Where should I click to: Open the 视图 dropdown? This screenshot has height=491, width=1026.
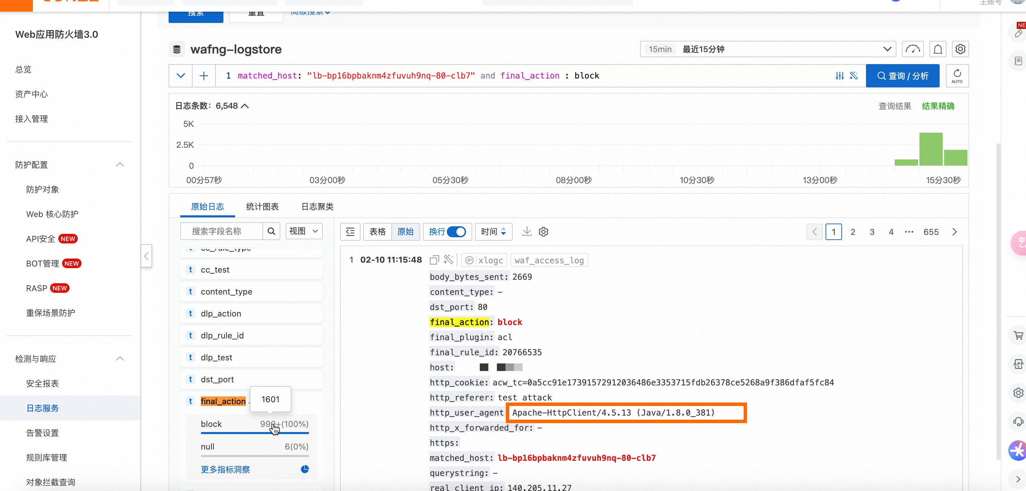point(304,231)
